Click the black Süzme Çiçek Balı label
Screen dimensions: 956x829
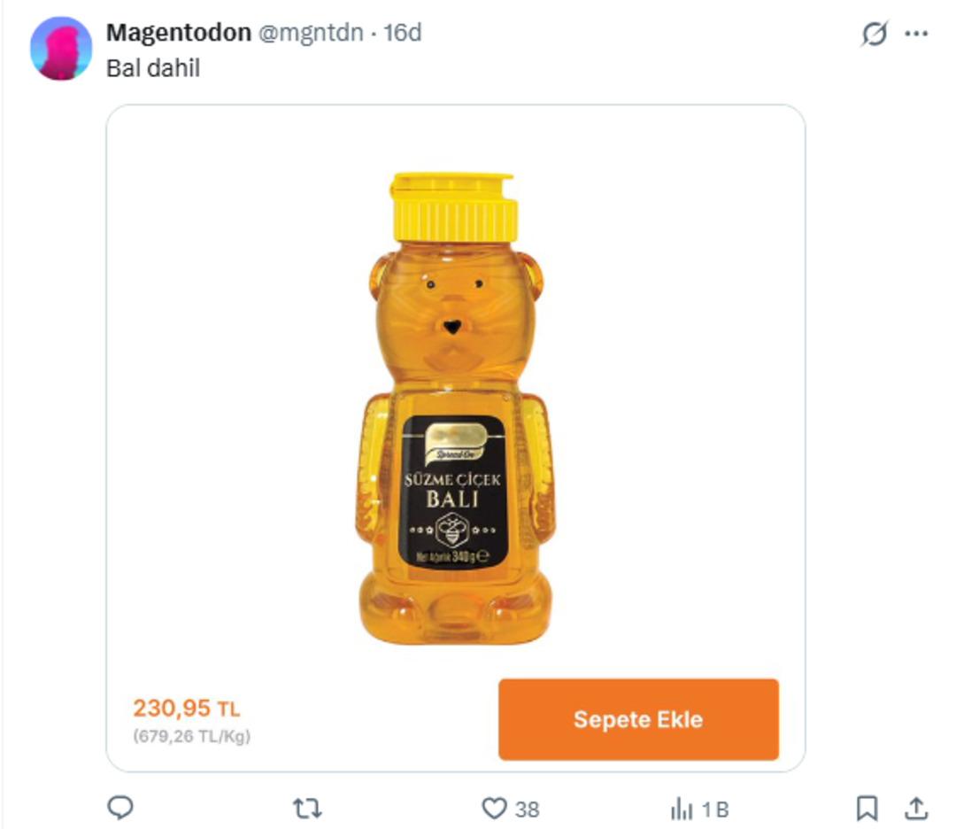(453, 492)
